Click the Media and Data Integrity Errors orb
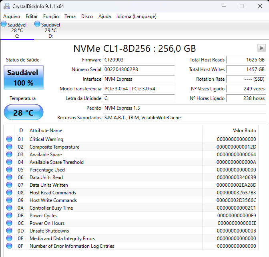Image resolution: width=269 pixels, height=257 pixels. (x=9, y=238)
